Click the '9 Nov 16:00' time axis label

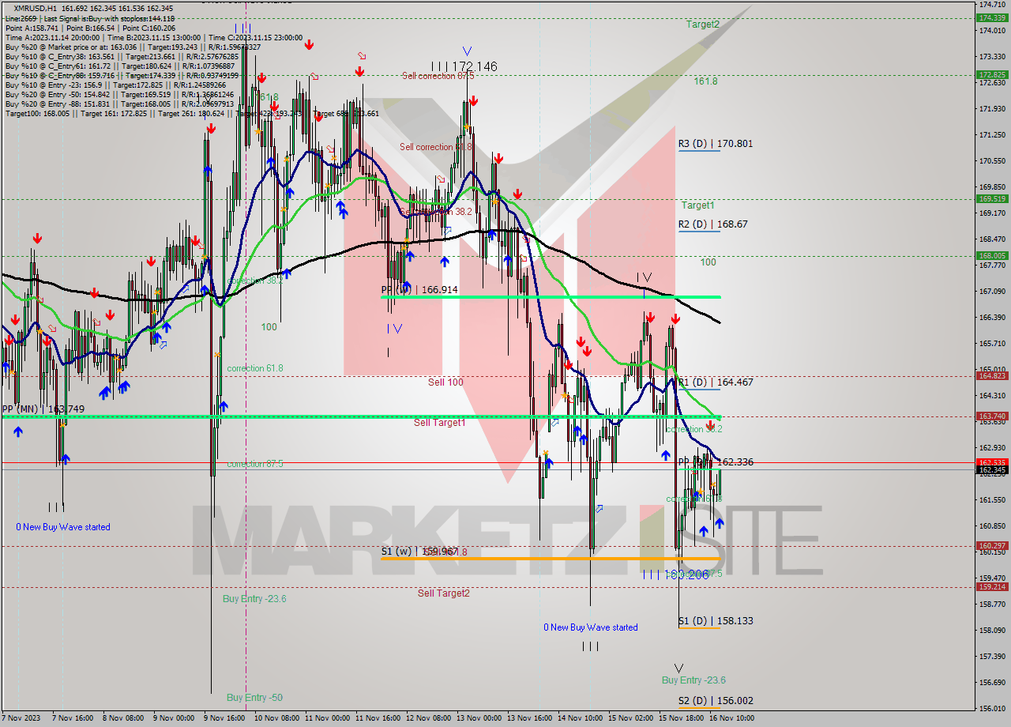(223, 718)
